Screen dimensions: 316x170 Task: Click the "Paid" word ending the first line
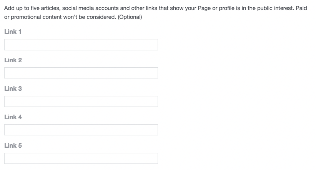coord(301,8)
